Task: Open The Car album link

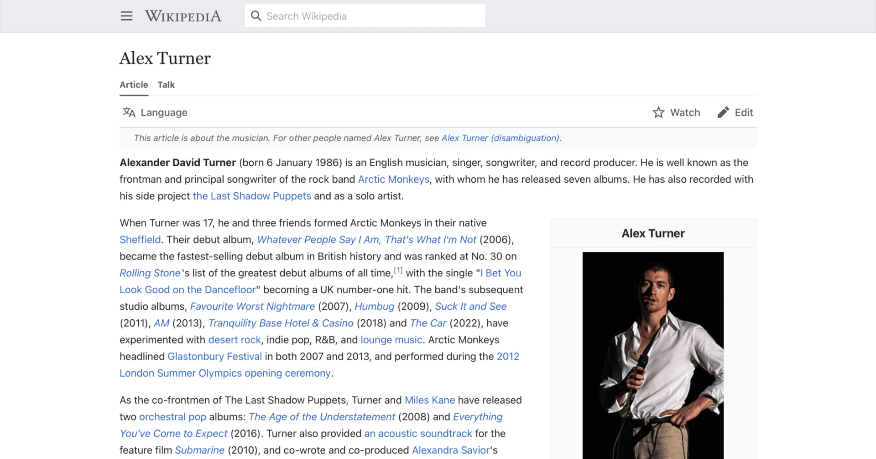Action: (x=428, y=323)
